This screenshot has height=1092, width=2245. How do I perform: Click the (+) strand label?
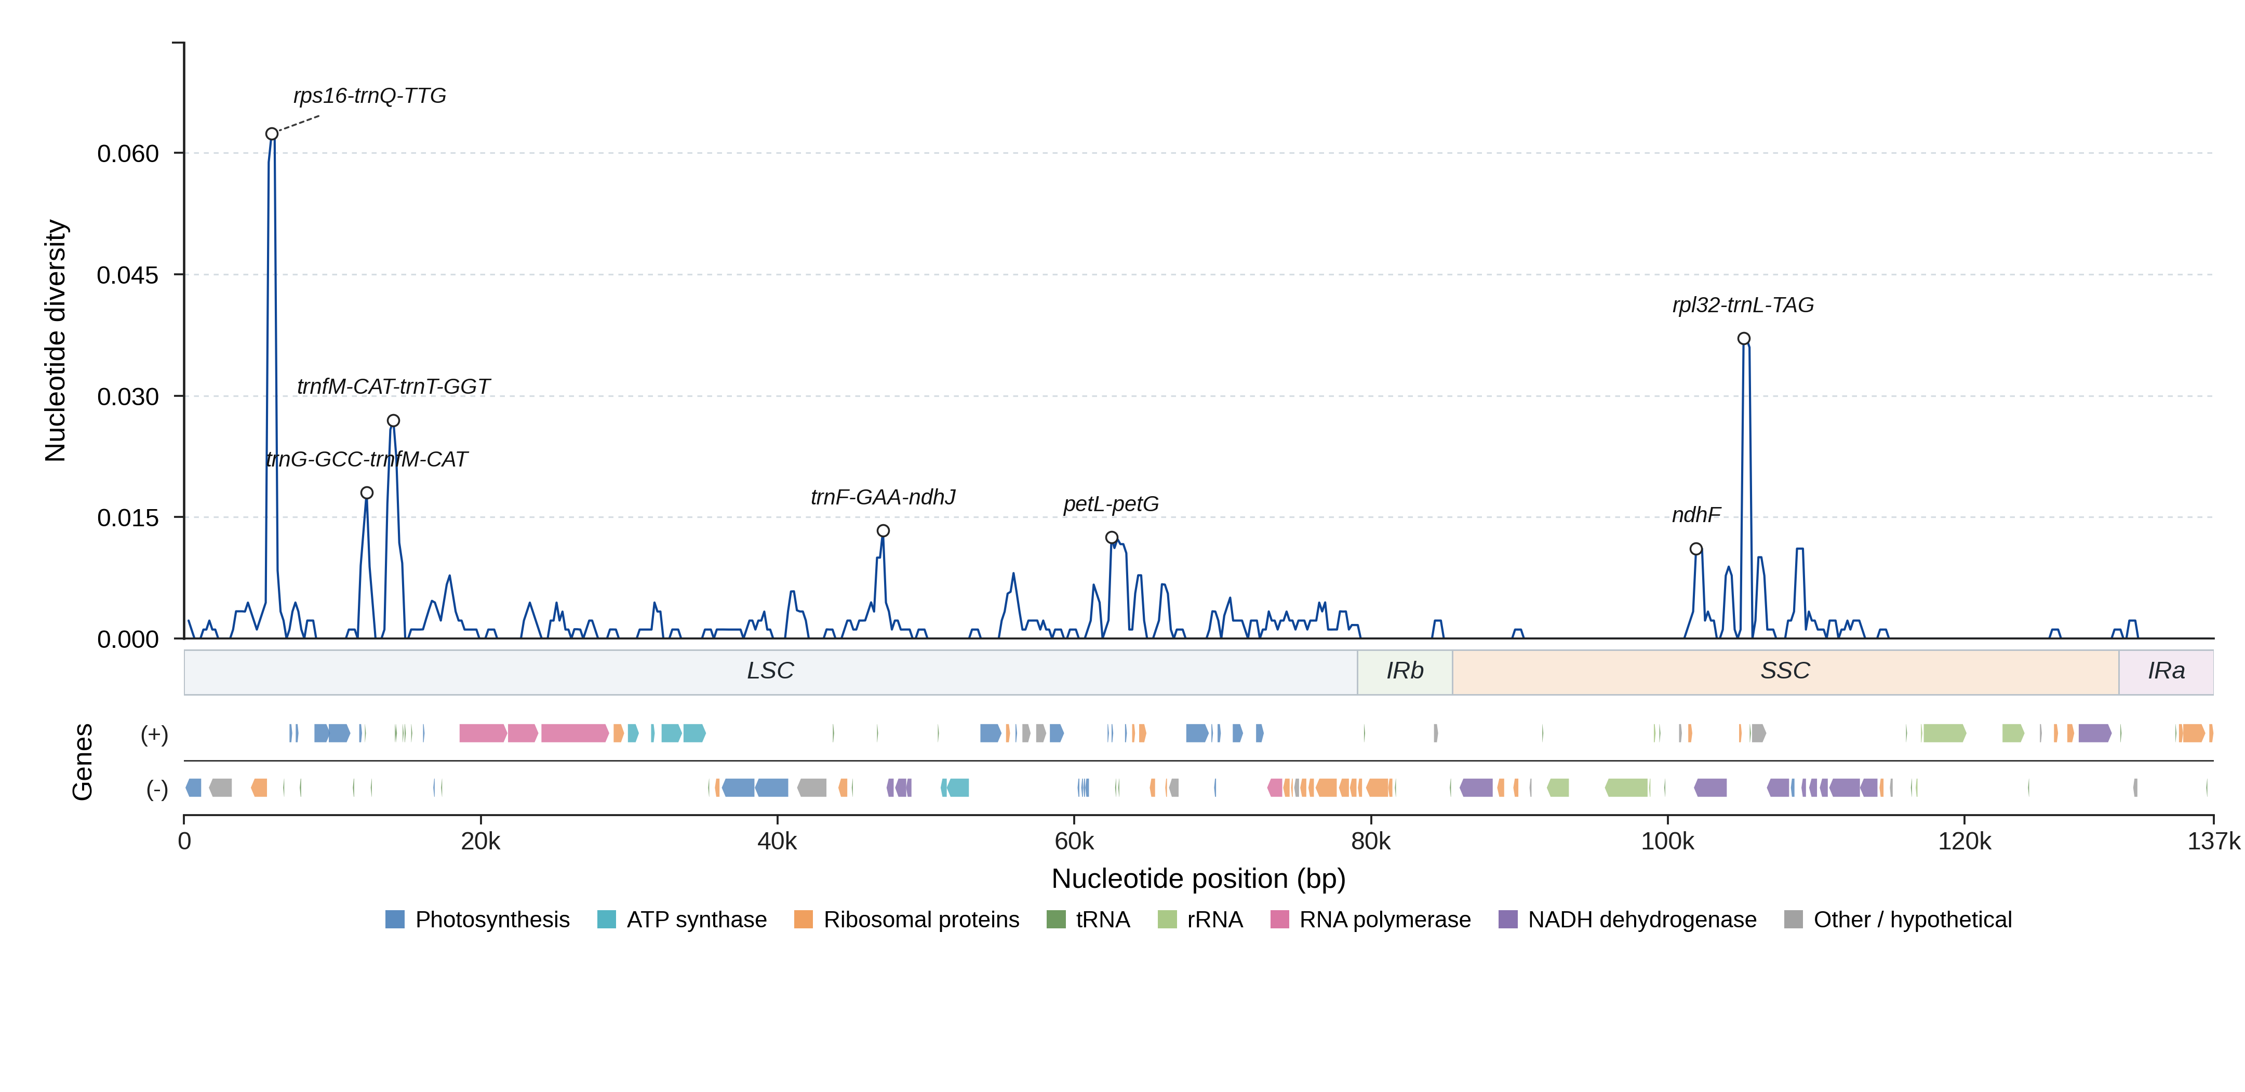(154, 735)
